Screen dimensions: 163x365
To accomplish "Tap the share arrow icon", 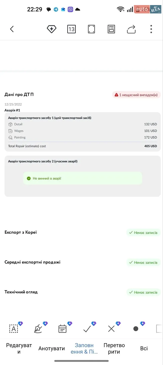I will (x=131, y=29).
